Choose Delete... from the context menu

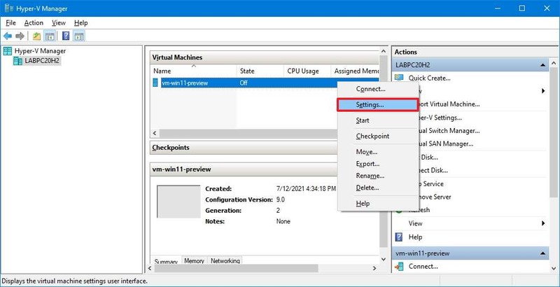pyautogui.click(x=378, y=188)
